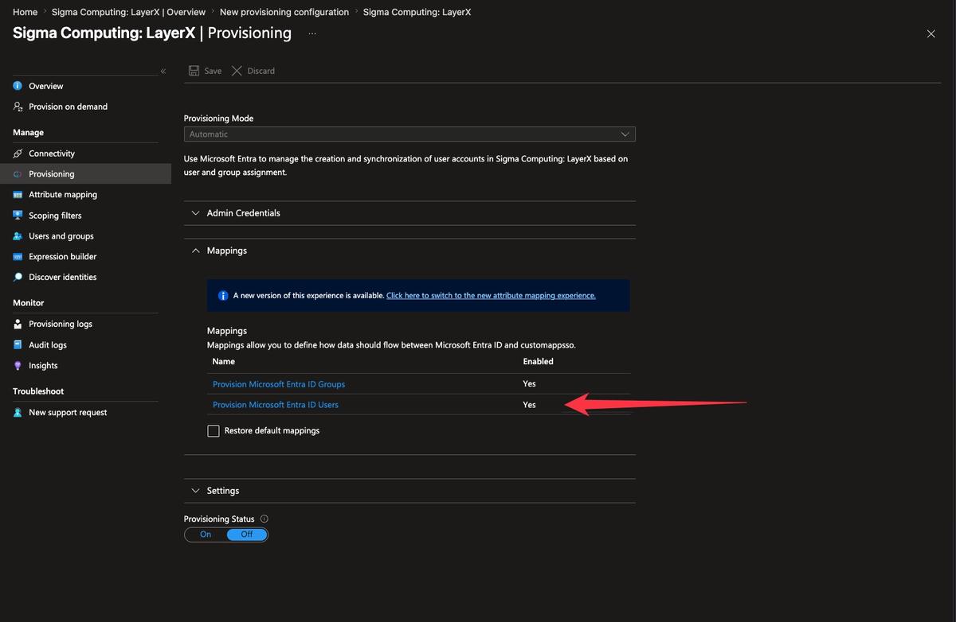Screen dimensions: 956x622
Task: Open Audit logs menu item
Action: click(x=48, y=345)
